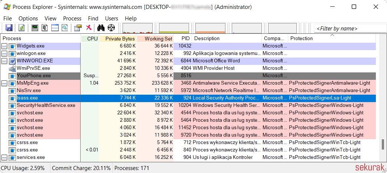Select the Find Window's Process crosshair icon

point(111,27)
